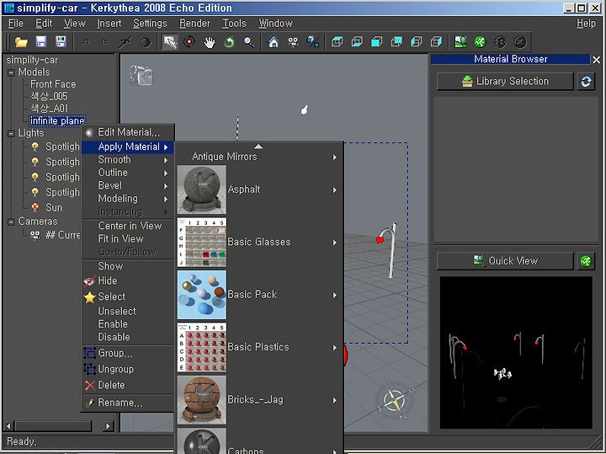Start render with the green running-man toolbar icon
The width and height of the screenshot is (606, 454).
481,42
